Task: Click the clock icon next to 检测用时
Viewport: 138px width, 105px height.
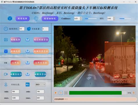Action: [6, 29]
